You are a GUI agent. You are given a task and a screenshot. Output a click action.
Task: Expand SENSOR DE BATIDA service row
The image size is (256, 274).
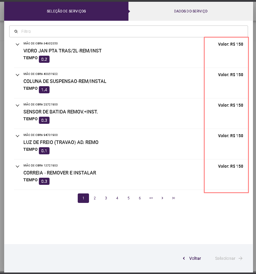click(17, 105)
